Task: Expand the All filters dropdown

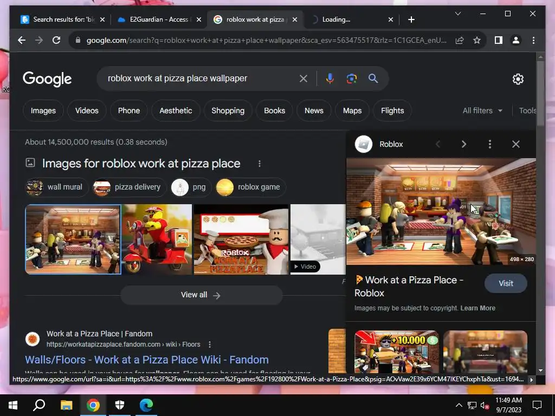Action: point(482,110)
